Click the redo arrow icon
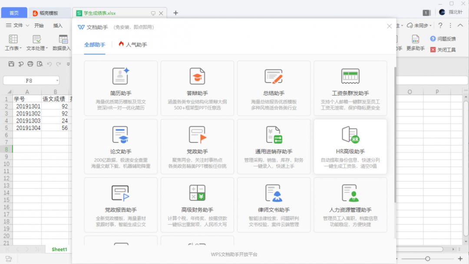Image resolution: width=469 pixels, height=264 pixels. (59, 64)
